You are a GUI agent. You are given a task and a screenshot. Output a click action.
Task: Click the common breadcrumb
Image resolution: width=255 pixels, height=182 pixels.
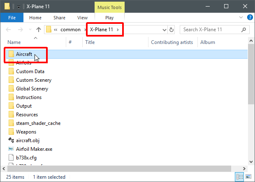click(x=70, y=30)
